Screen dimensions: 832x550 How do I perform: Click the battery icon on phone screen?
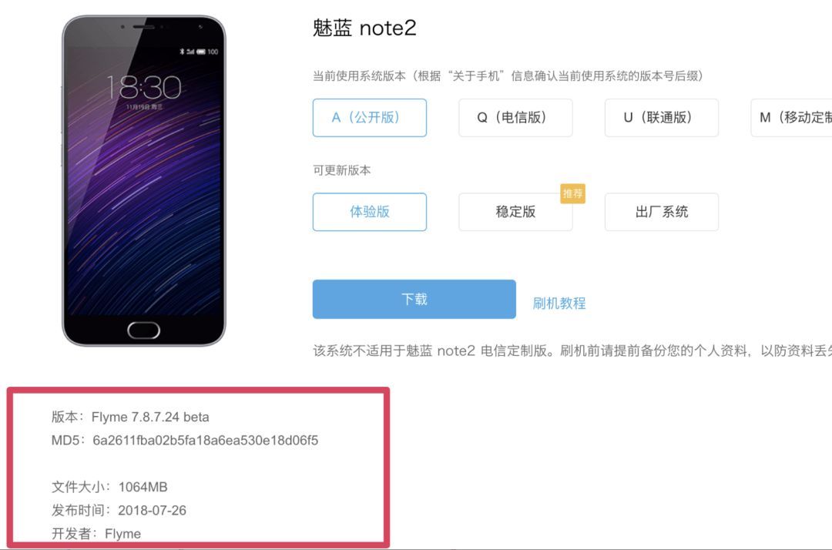click(x=201, y=52)
